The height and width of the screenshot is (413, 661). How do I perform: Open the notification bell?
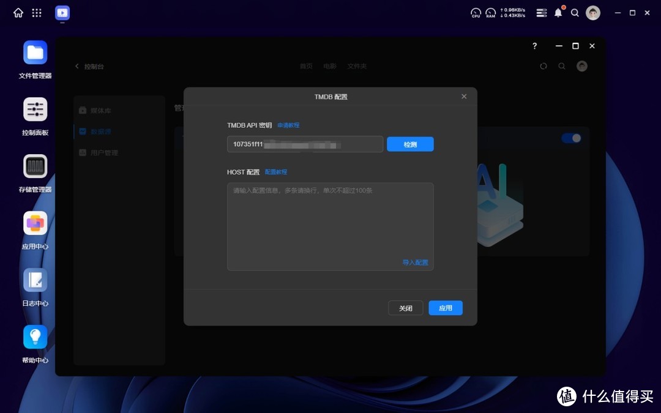click(558, 13)
